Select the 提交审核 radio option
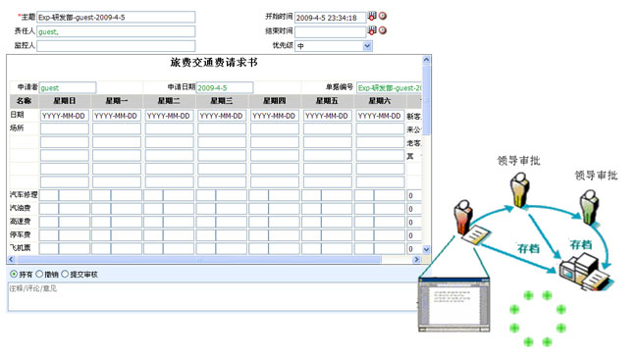Screen dimensions: 638x358 coord(65,275)
